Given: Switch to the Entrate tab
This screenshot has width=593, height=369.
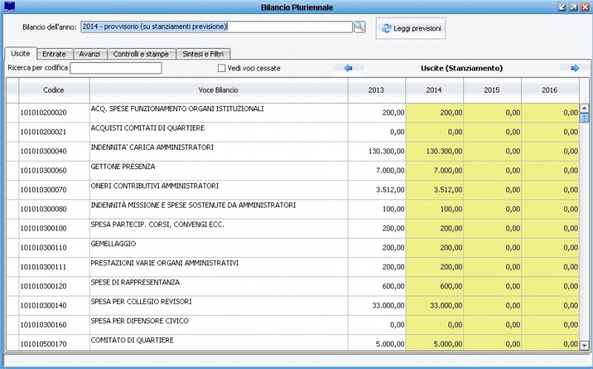Looking at the screenshot, I should [x=54, y=54].
